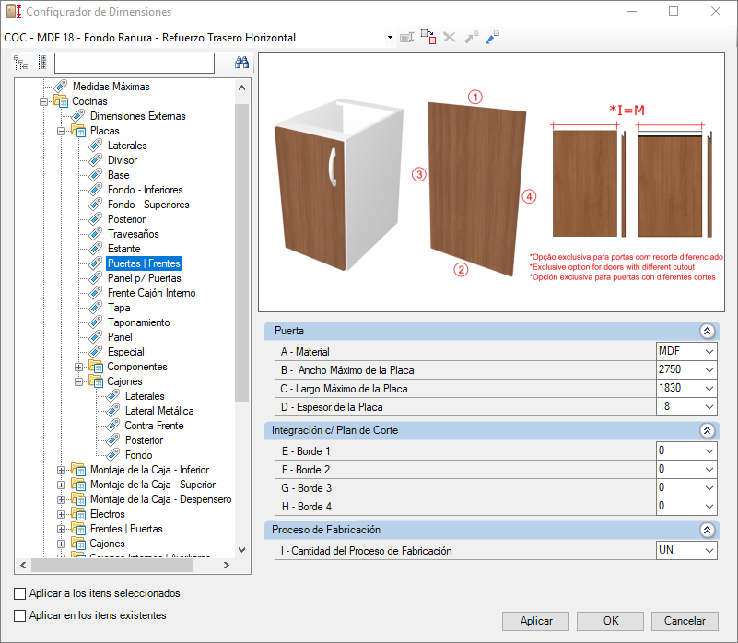Select Lateral Metálica under Cajones

tap(158, 411)
